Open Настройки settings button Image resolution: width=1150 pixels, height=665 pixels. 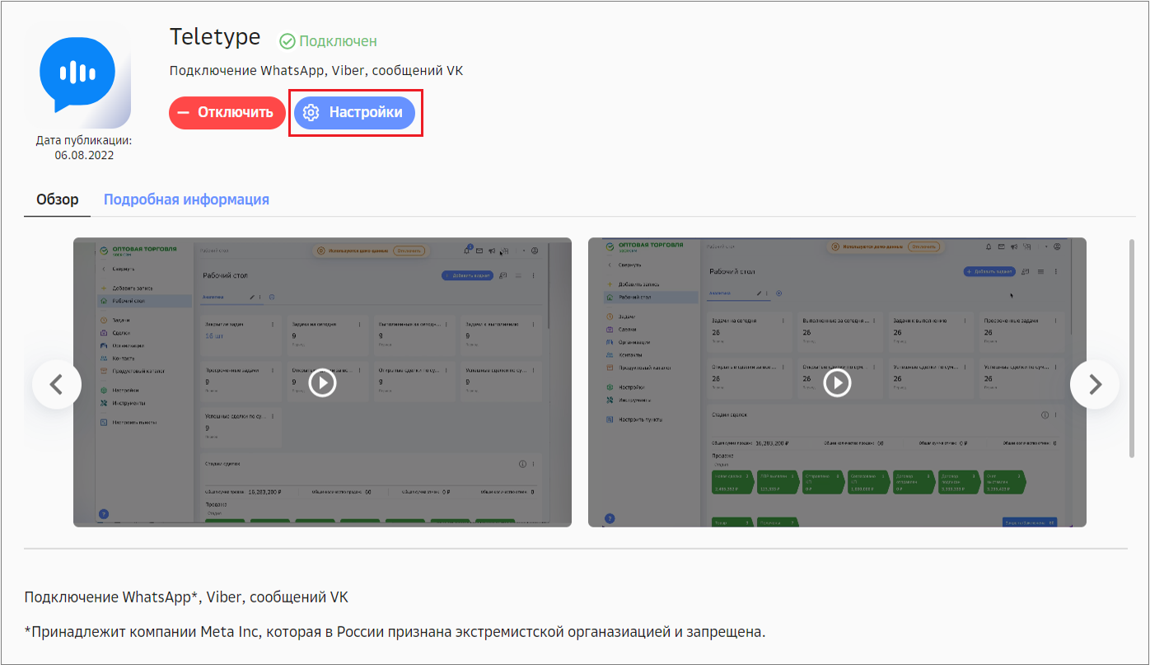[x=354, y=113]
